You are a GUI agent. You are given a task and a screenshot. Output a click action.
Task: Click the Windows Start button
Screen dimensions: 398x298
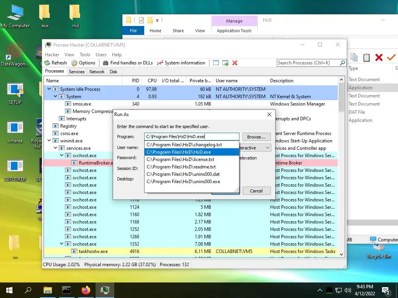(x=9, y=290)
